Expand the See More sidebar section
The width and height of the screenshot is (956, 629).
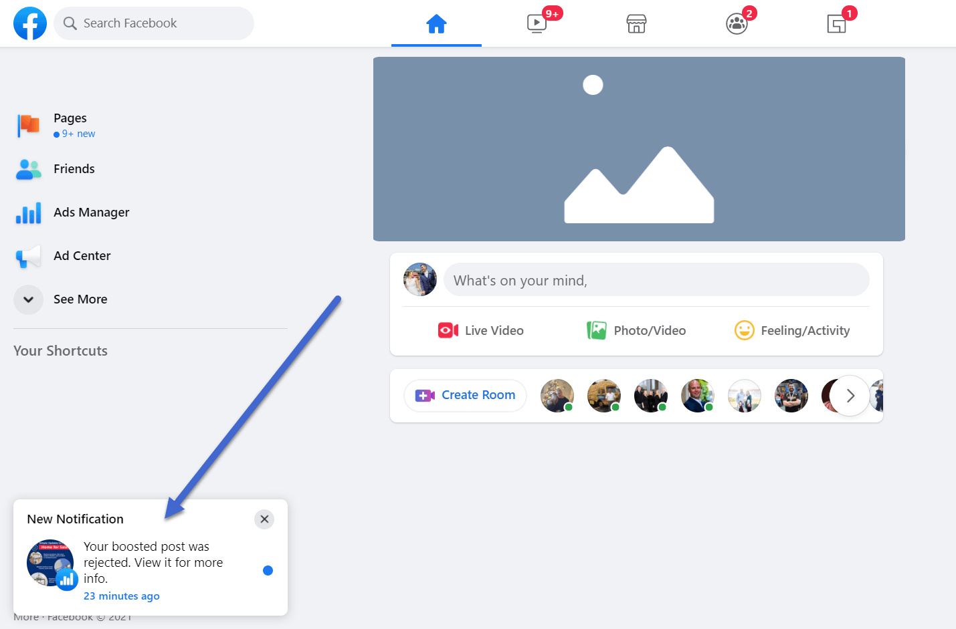tap(80, 299)
